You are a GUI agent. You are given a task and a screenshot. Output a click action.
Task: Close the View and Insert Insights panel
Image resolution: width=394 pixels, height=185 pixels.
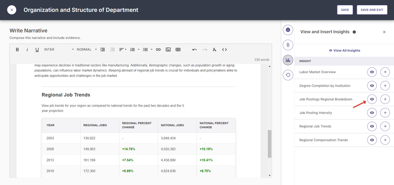pyautogui.click(x=384, y=32)
